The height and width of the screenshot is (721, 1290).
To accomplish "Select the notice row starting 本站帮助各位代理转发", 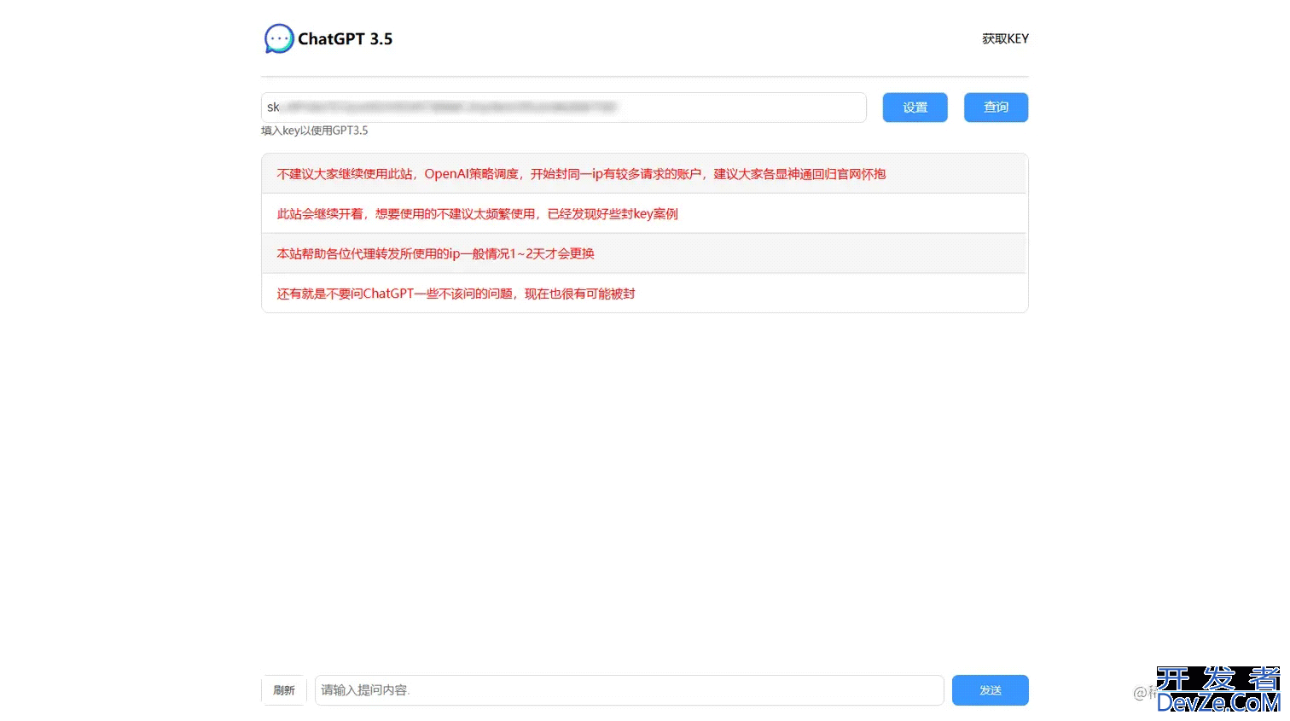I will pyautogui.click(x=645, y=253).
